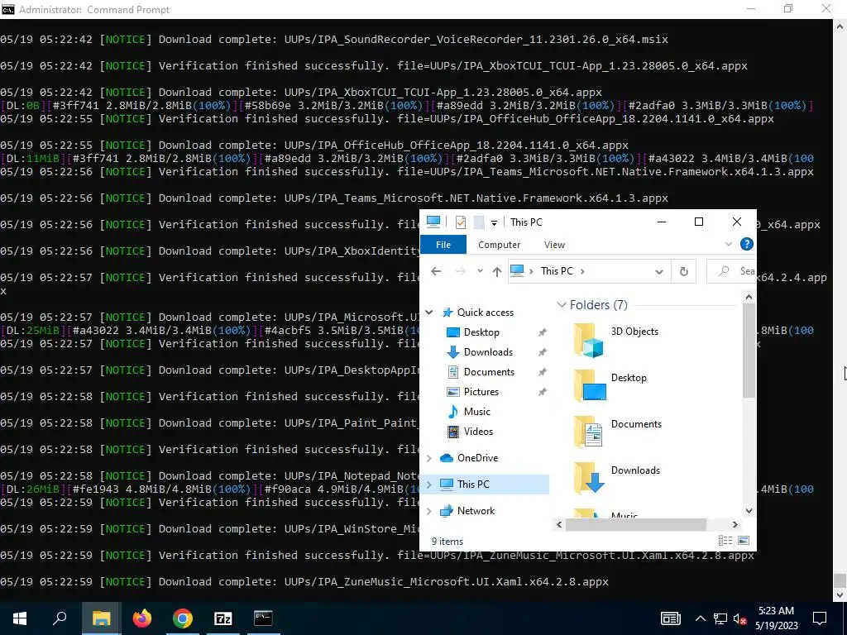Open the File tab in This PC window
Screen dimensions: 847x635
(x=443, y=245)
